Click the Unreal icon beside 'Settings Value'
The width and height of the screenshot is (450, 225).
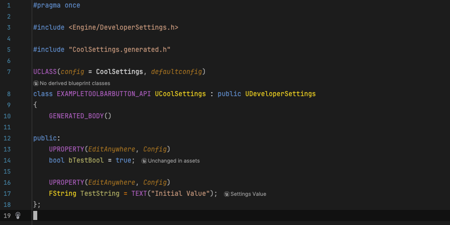click(x=227, y=194)
